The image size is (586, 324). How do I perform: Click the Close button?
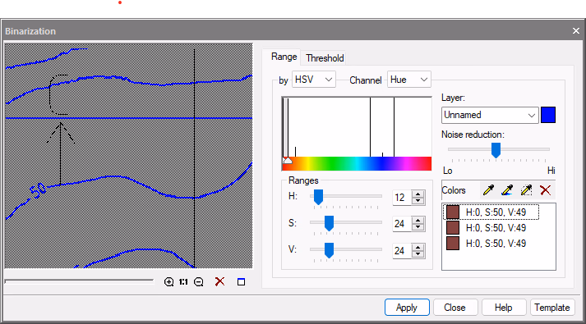[x=454, y=308]
